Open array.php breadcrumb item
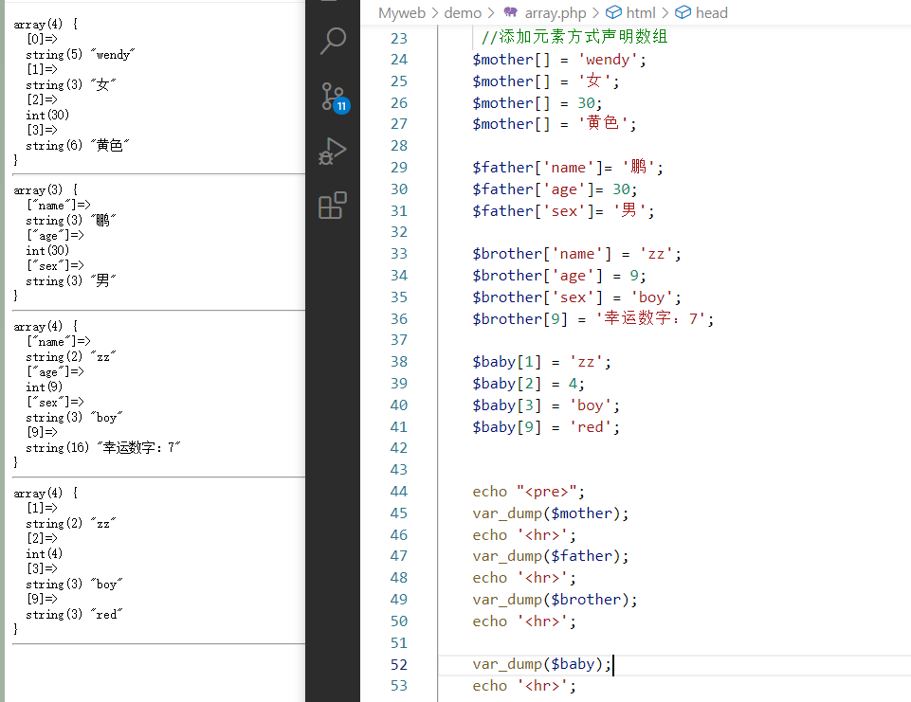The width and height of the screenshot is (911, 702). coord(555,12)
